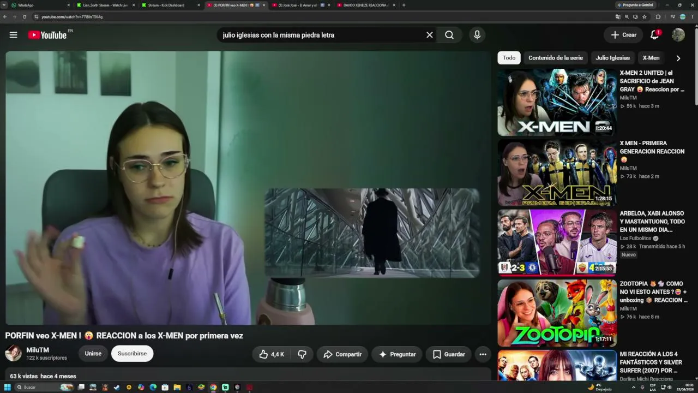698x393 pixels.
Task: Open Microsoft Edge from the taskbar
Action: tap(153, 388)
